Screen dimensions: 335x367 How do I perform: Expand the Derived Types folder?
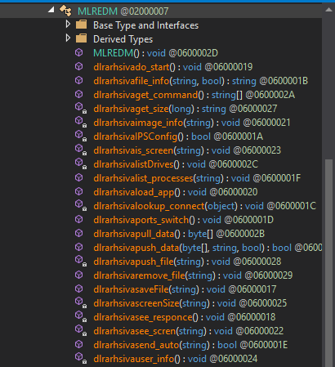pyautogui.click(x=68, y=38)
